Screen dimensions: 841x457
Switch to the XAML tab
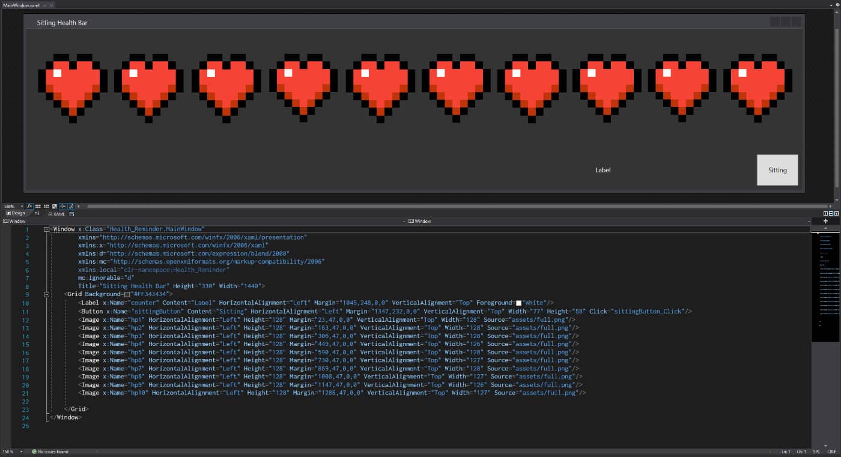(x=56, y=214)
